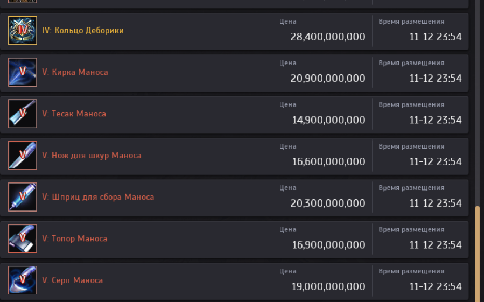484x302 pixels.
Task: Click the Нож для шкур Маноса icon
Action: pos(23,156)
